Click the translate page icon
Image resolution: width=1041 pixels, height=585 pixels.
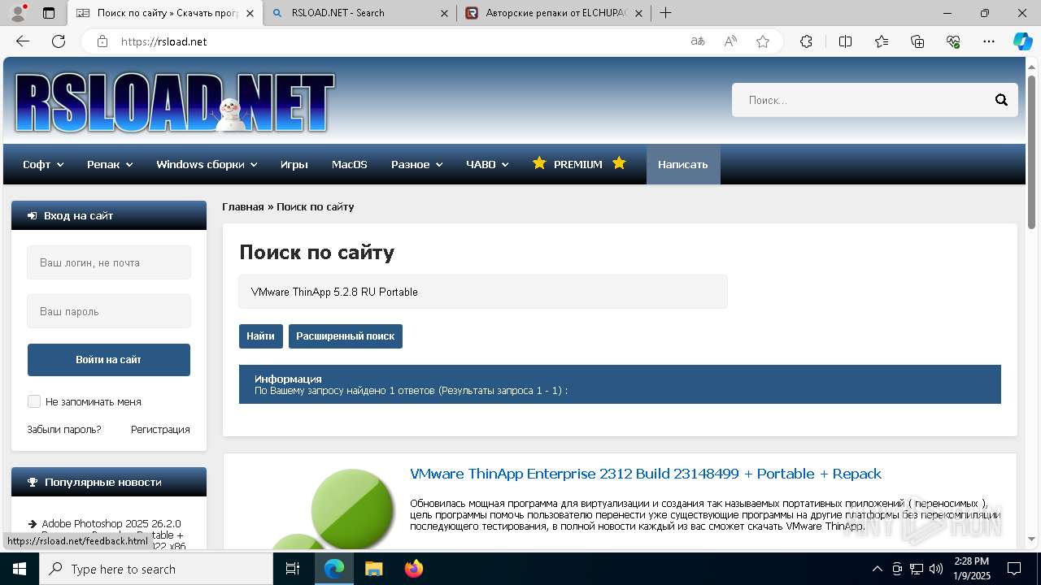(x=698, y=41)
